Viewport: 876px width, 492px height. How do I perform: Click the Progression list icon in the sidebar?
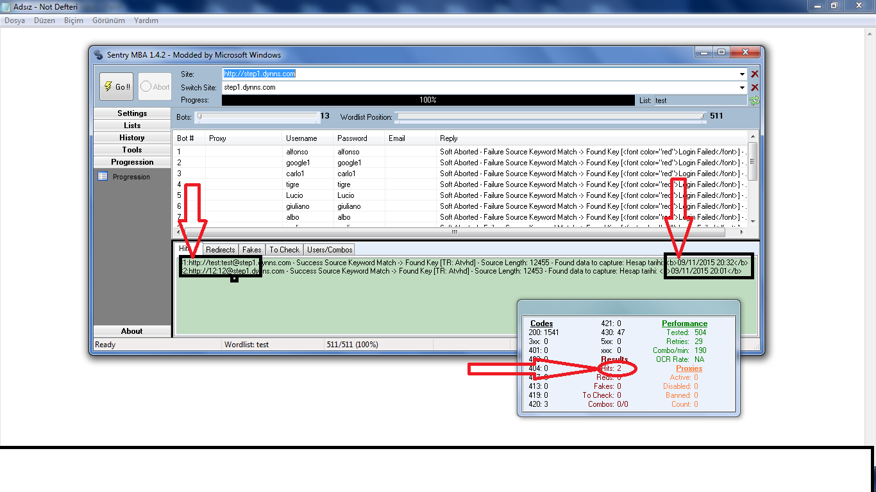tap(103, 176)
